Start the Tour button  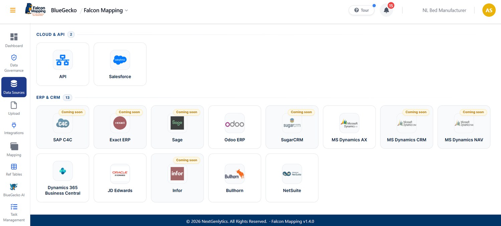[361, 10]
